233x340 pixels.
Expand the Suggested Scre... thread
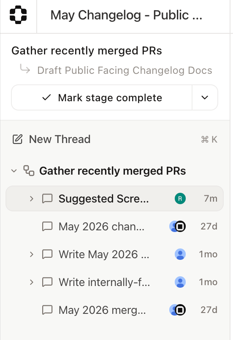pos(32,199)
